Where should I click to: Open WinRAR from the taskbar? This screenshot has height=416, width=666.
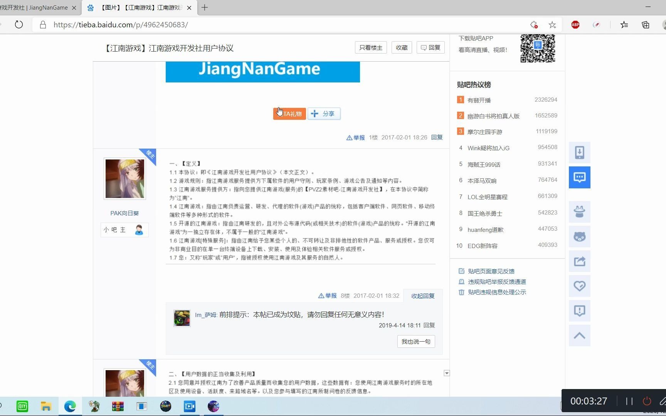click(118, 406)
